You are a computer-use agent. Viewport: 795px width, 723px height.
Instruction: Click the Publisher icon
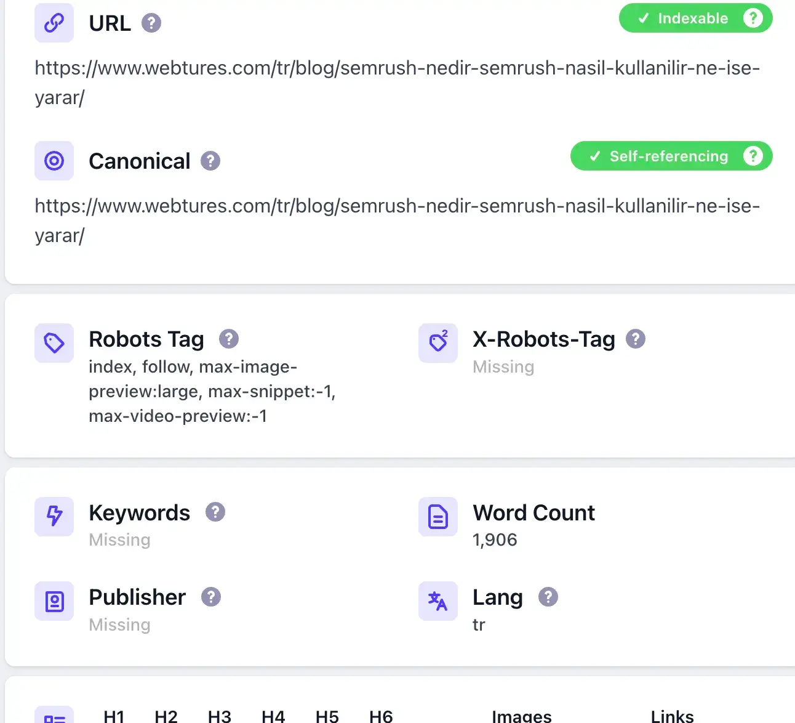click(54, 602)
